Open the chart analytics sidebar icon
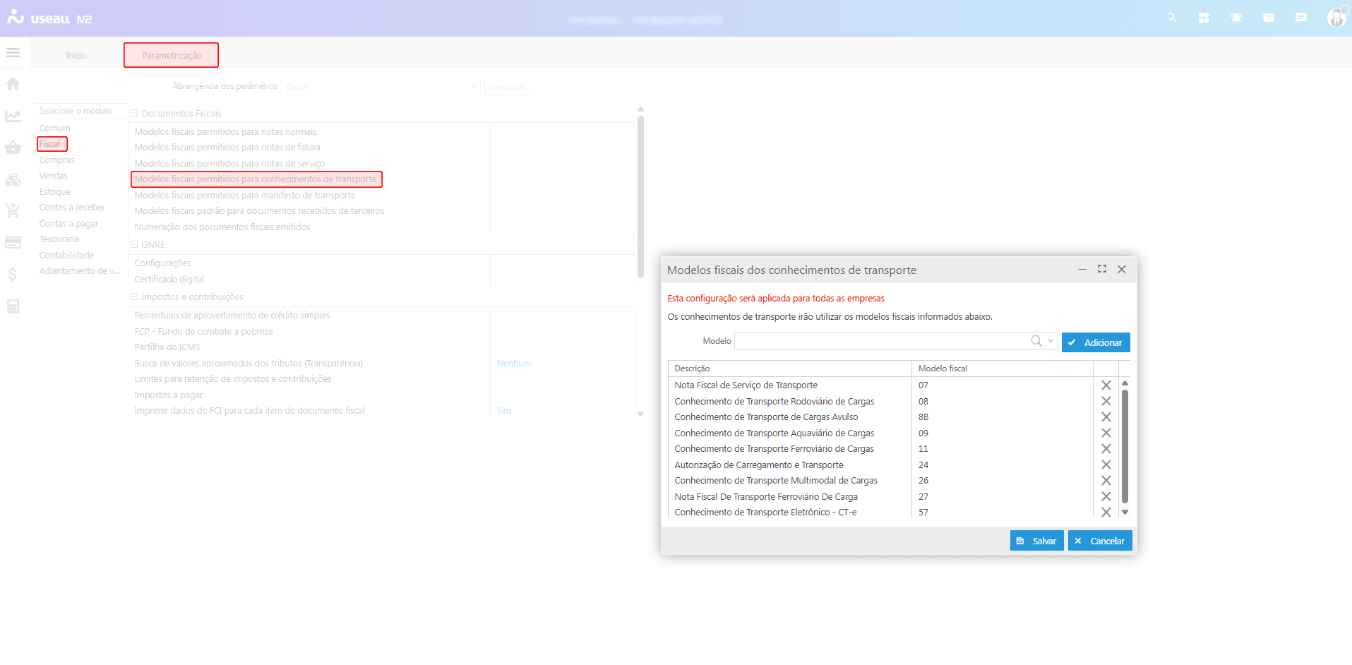The height and width of the screenshot is (665, 1352). [x=13, y=116]
